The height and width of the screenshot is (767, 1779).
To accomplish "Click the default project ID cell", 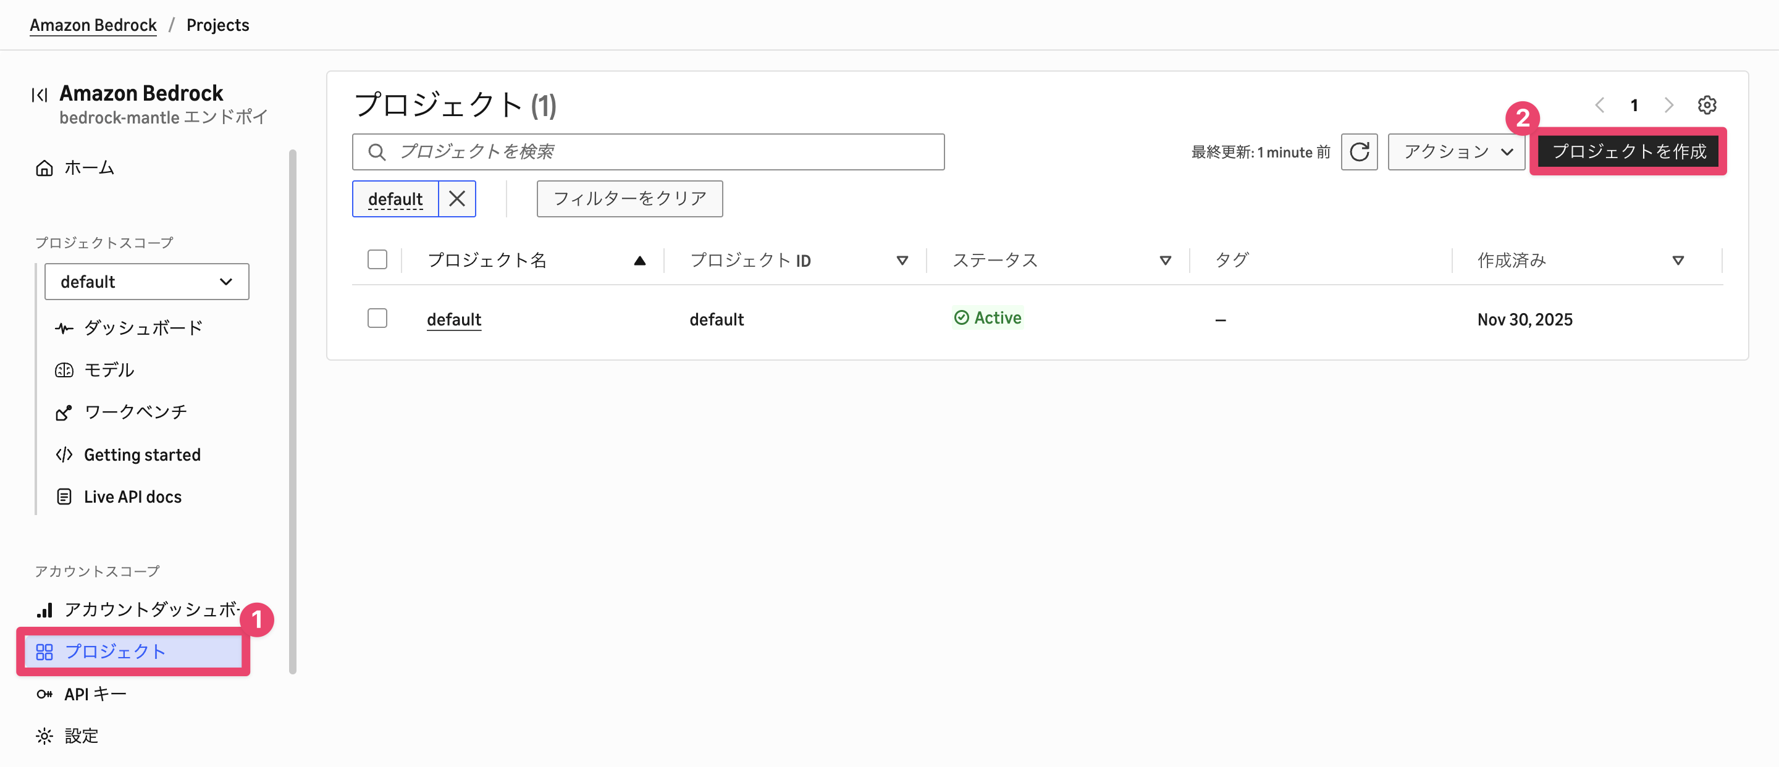I will [x=716, y=320].
